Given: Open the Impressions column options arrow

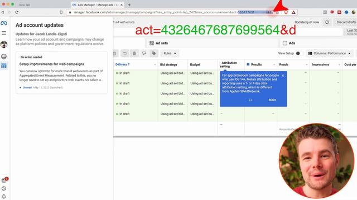Looking at the screenshot, I should pos(339,64).
